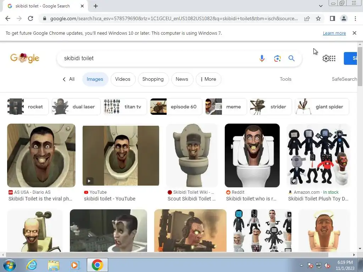
Task: Open the taskbar clock showing 6:19 PM
Action: (x=345, y=265)
